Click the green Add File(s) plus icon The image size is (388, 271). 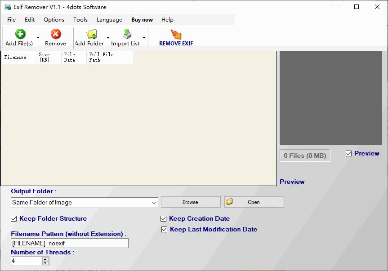20,34
